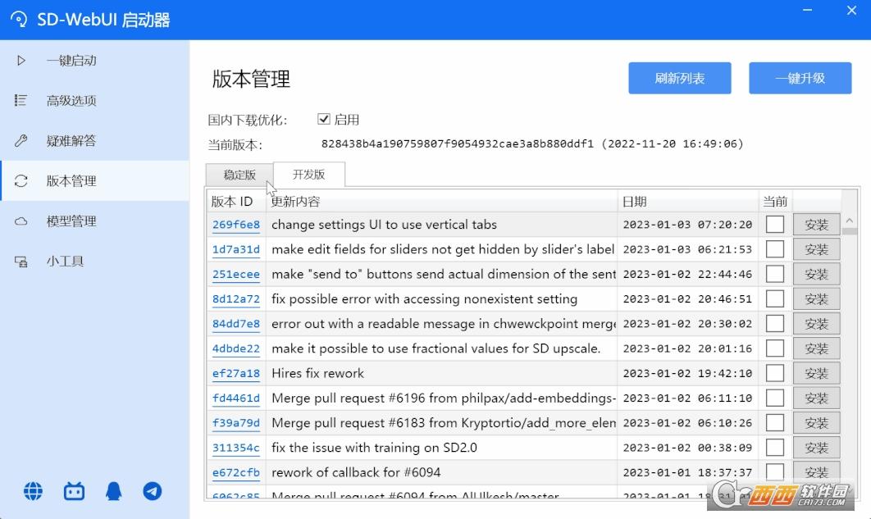Click the toolbox icon for 小工具
Screen dimensions: 871x519
click(x=21, y=262)
